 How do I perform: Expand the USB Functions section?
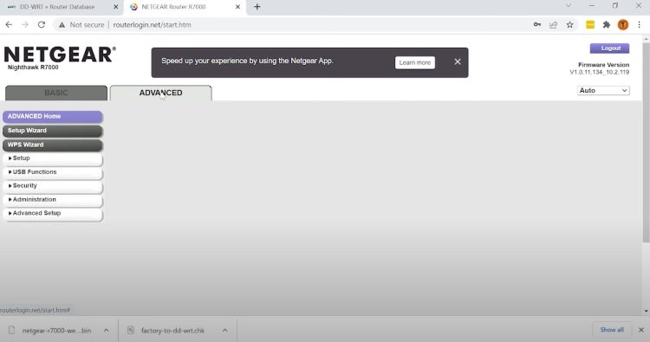53,172
